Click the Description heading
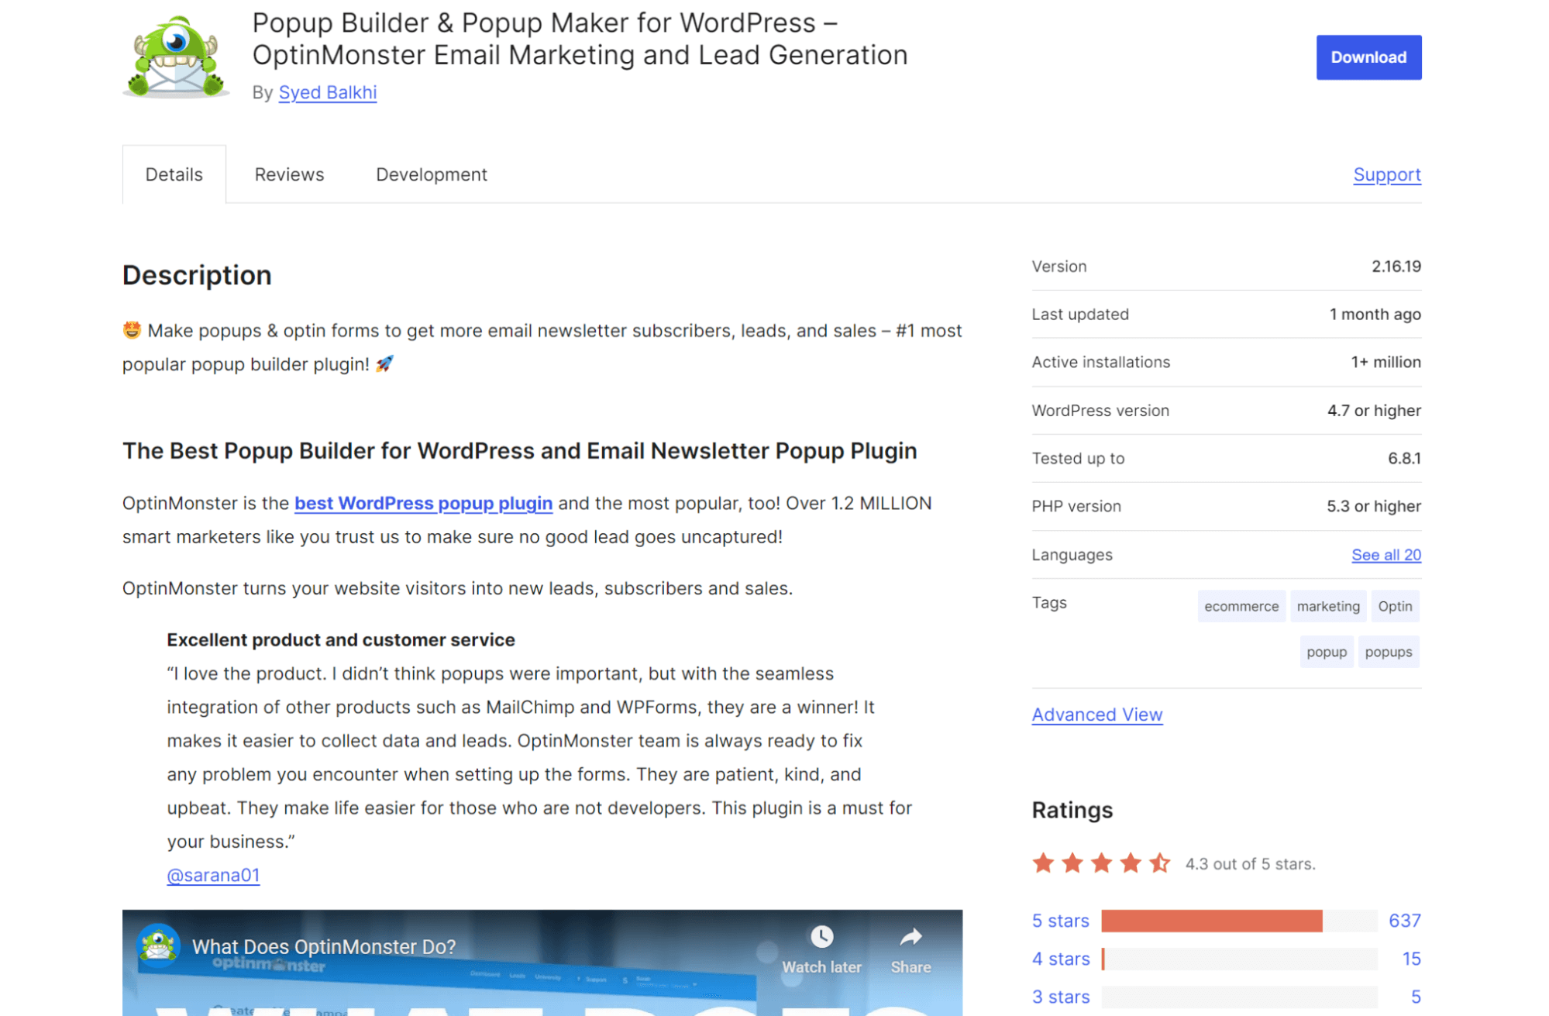This screenshot has width=1549, height=1016. coord(197,275)
